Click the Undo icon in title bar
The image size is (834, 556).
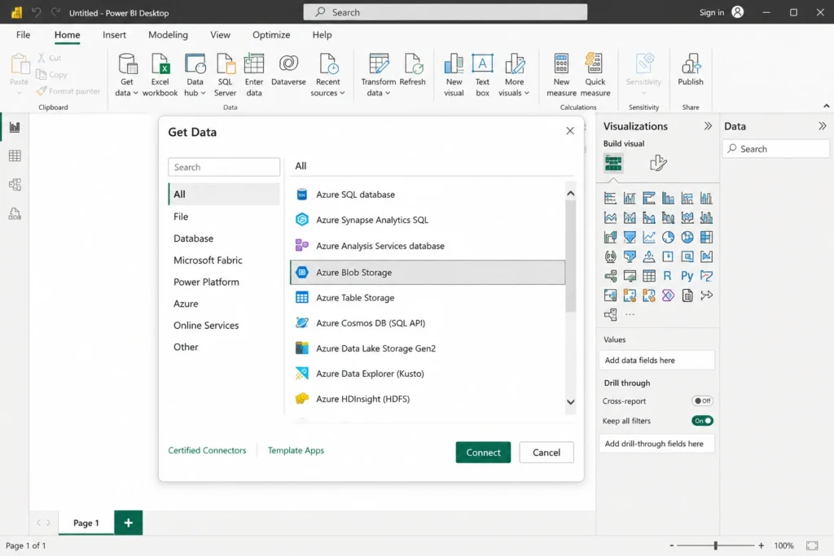coord(36,12)
